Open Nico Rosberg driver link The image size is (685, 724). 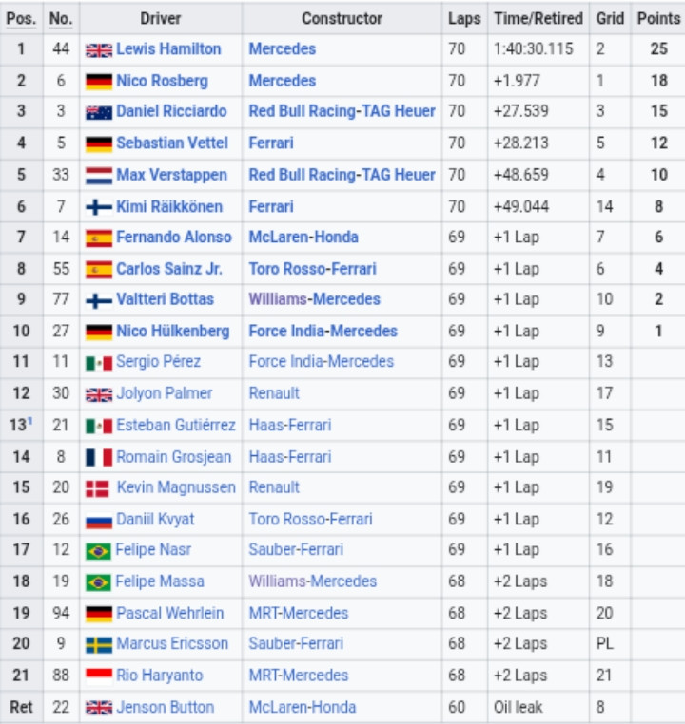click(163, 81)
